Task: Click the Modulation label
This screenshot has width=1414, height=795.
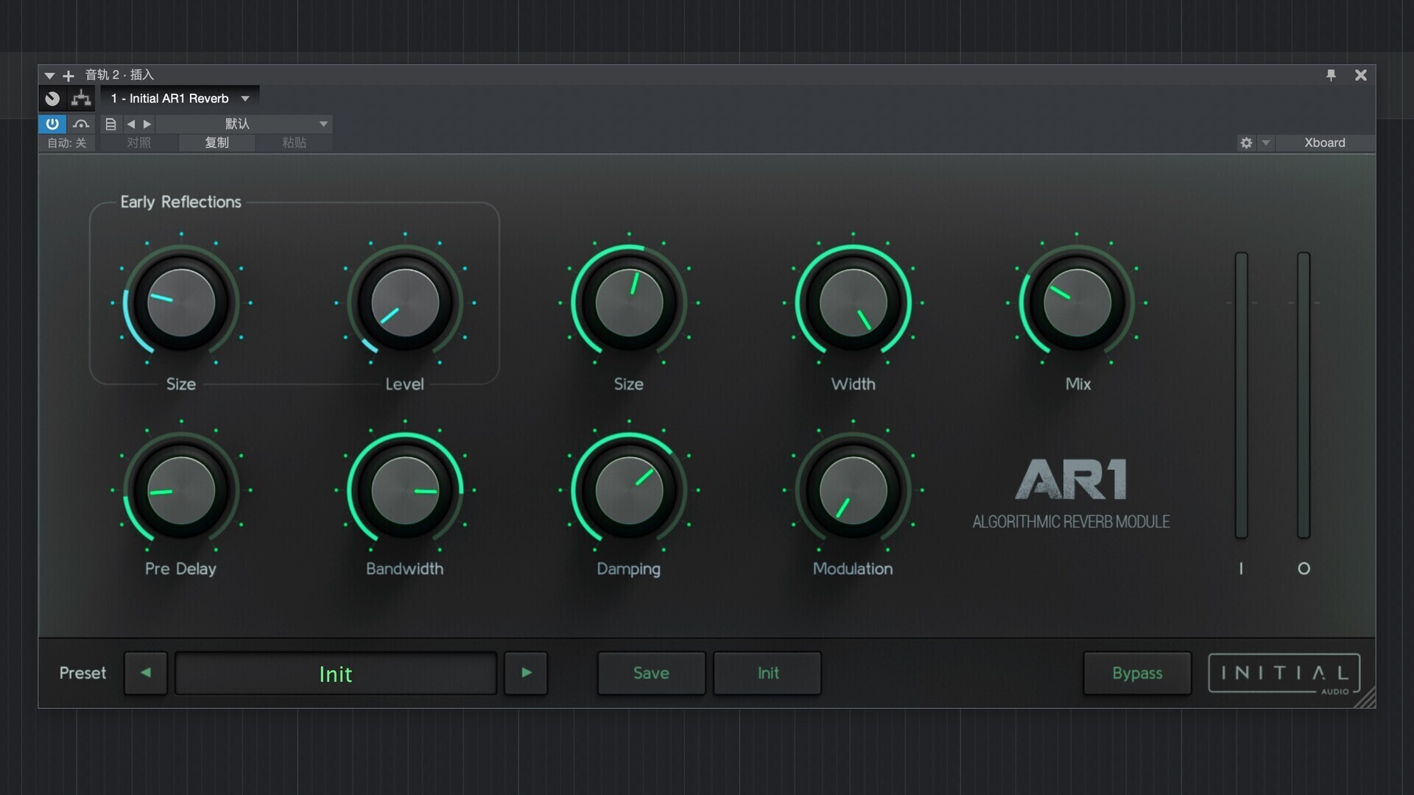Action: 853,569
